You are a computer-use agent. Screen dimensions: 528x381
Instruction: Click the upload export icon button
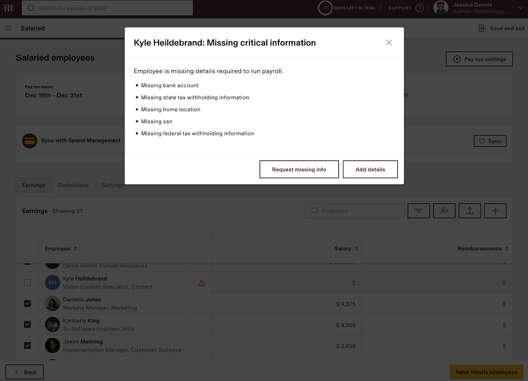470,211
